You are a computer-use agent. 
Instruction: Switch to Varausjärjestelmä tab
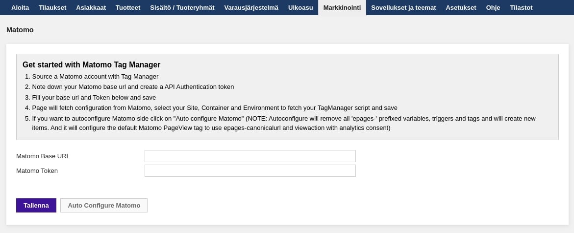coord(251,7)
